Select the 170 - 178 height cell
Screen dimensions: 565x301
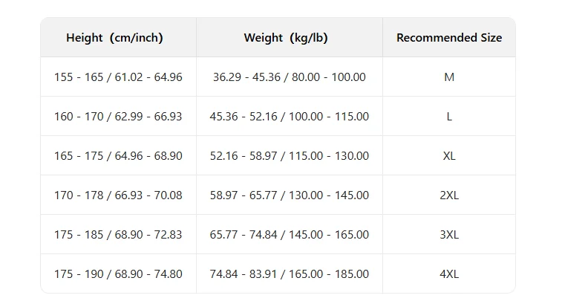(x=118, y=195)
